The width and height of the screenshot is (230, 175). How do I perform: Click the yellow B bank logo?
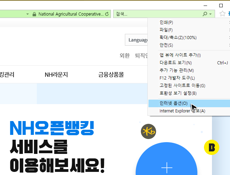click(212, 147)
